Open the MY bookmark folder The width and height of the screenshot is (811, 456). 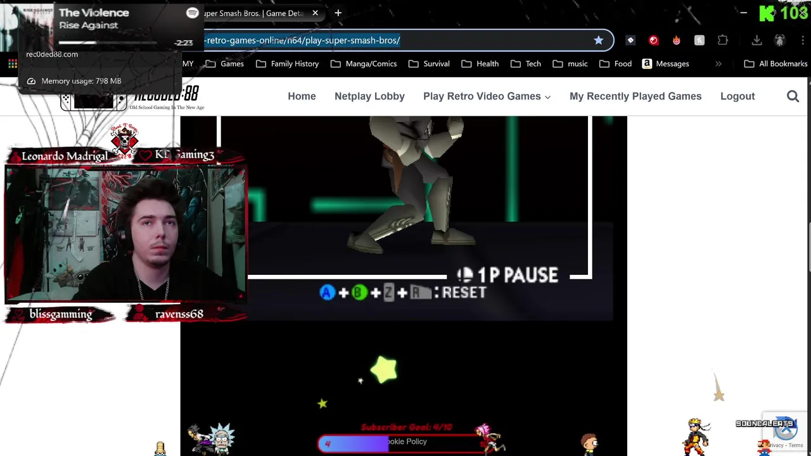click(188, 63)
